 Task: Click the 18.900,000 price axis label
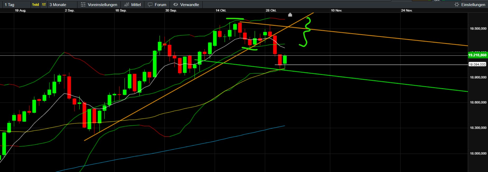coord(478,77)
